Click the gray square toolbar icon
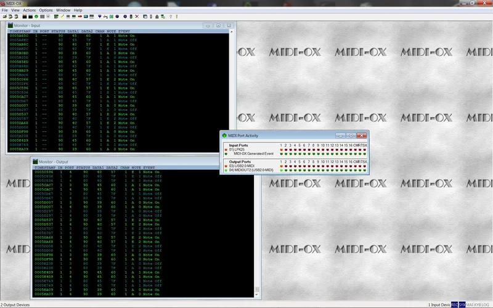Screen dimensions: 493x308 [x=42, y=17]
